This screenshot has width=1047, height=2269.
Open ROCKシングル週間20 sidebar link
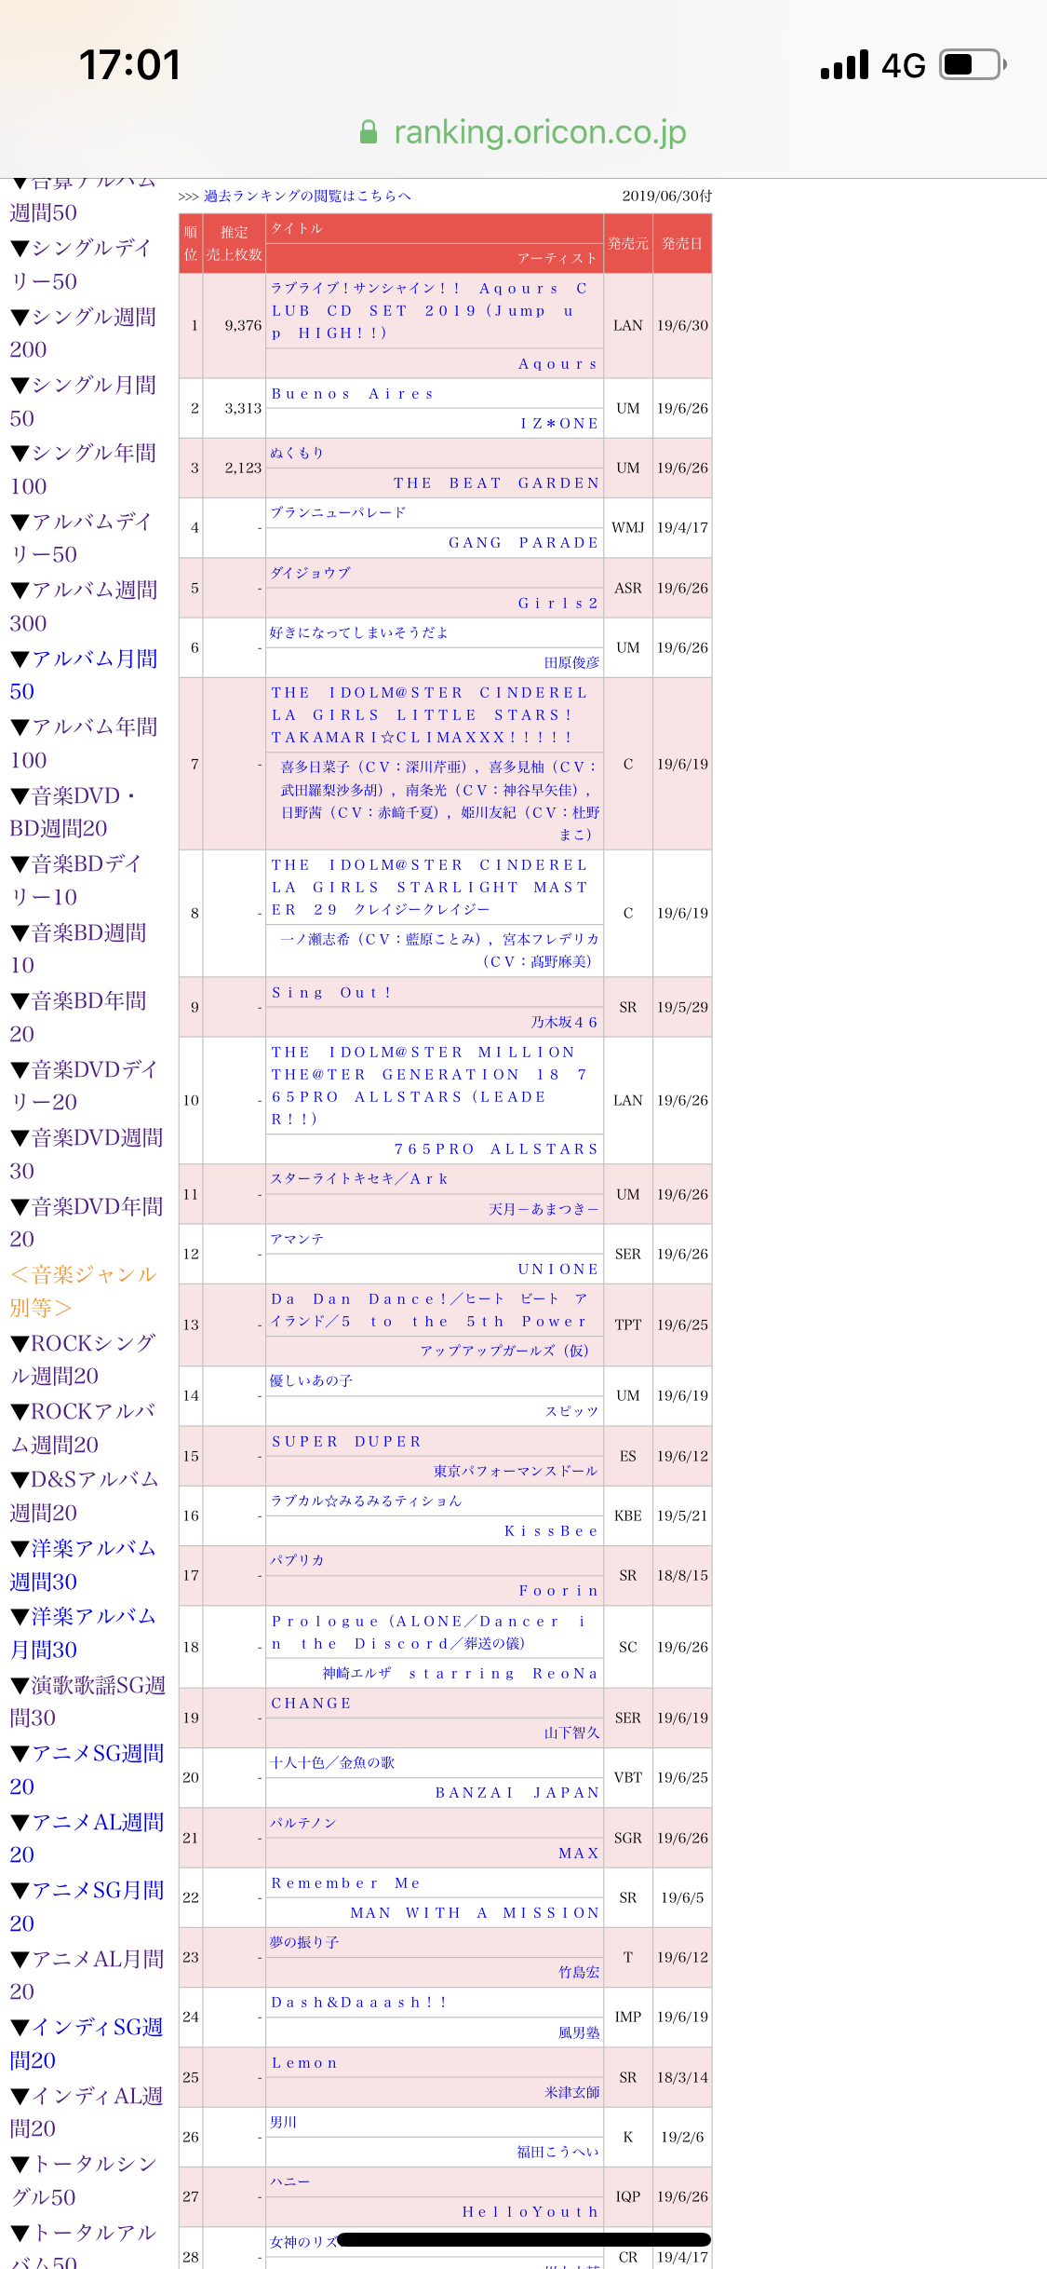pos(83,1360)
